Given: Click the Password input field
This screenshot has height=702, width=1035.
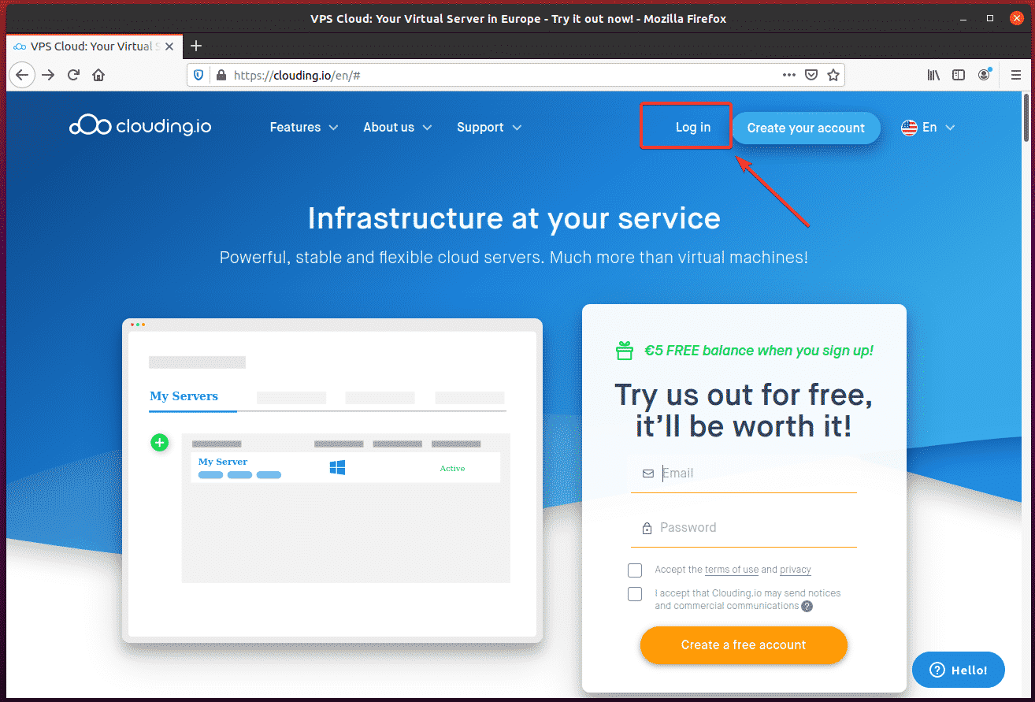Looking at the screenshot, I should (x=744, y=528).
